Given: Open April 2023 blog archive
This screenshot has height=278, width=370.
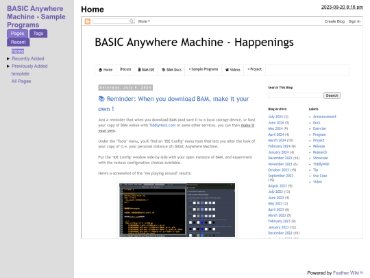Looking at the screenshot, I should coord(276,209).
